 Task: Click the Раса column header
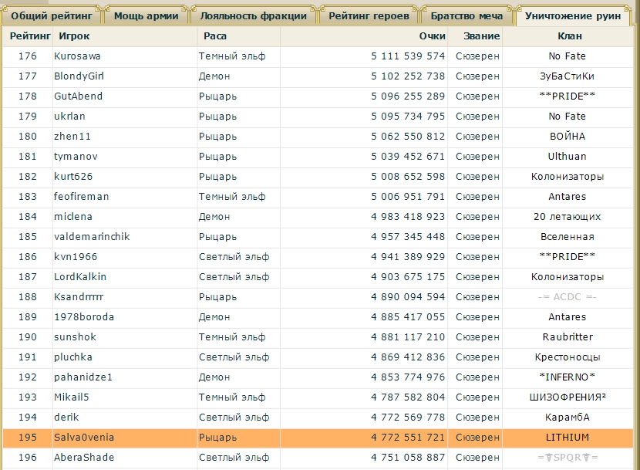214,36
